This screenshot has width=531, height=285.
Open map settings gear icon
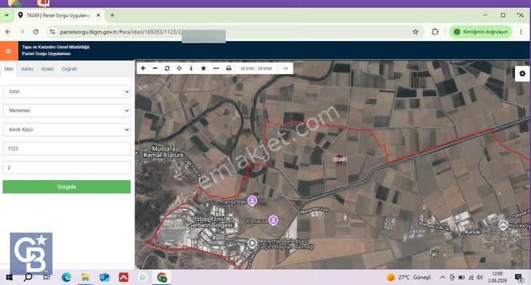pos(522,74)
